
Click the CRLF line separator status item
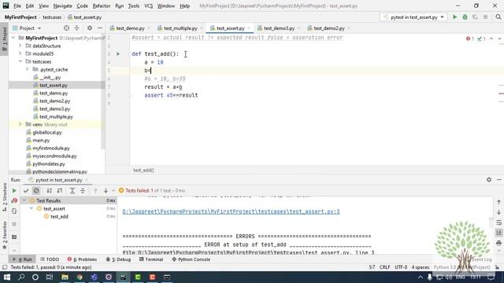click(385, 267)
